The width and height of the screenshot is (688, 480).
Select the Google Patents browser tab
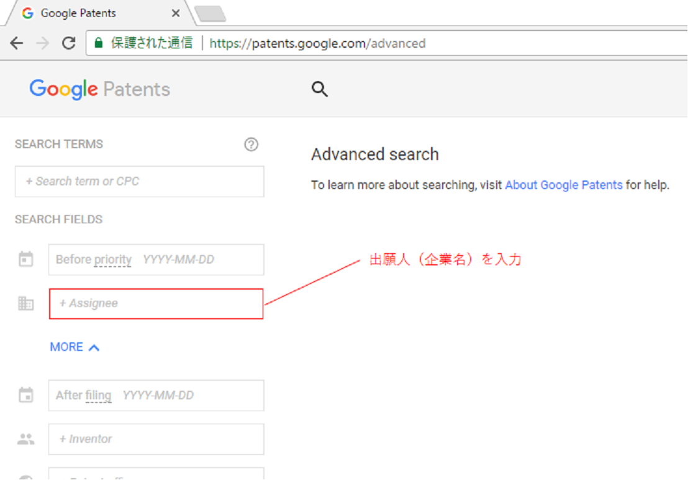point(100,13)
